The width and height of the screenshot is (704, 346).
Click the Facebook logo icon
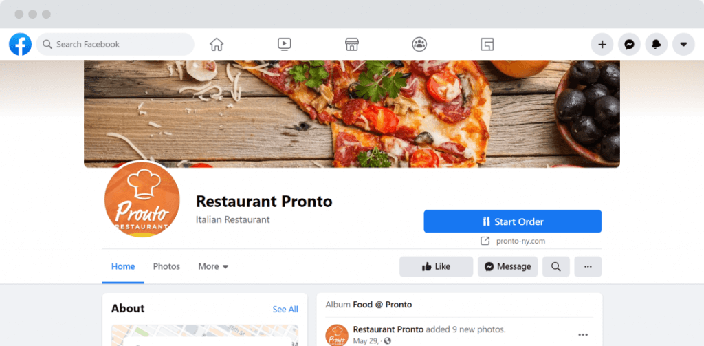[x=20, y=45]
